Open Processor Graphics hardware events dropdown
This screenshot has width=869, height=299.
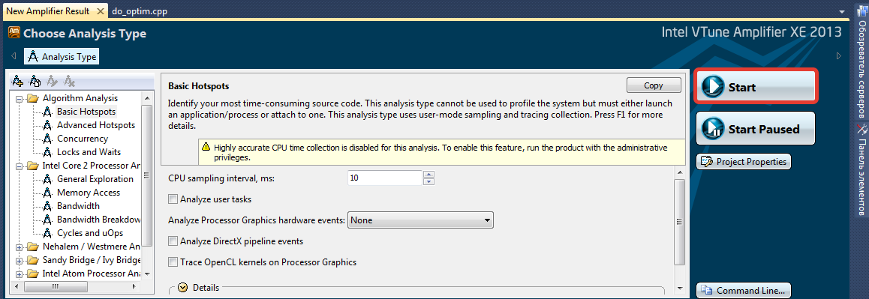click(421, 220)
